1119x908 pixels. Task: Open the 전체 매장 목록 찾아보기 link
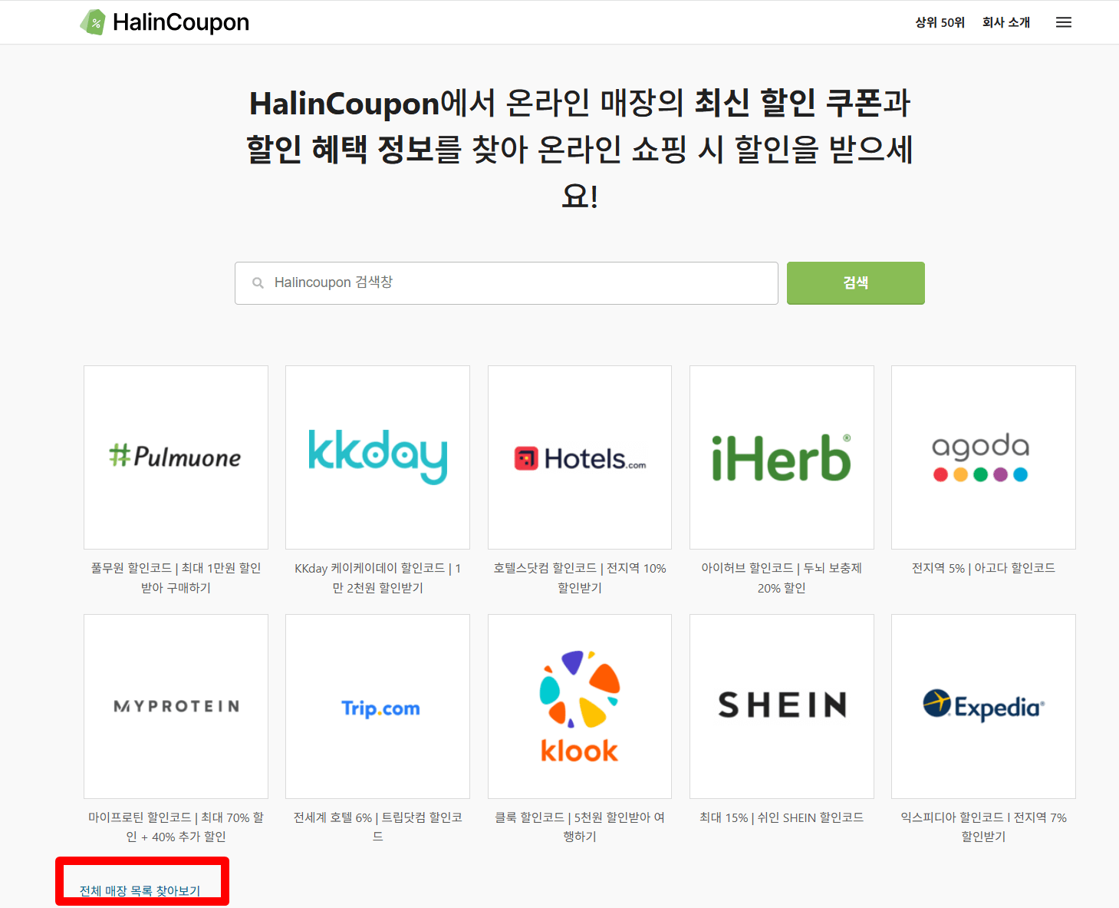[140, 890]
